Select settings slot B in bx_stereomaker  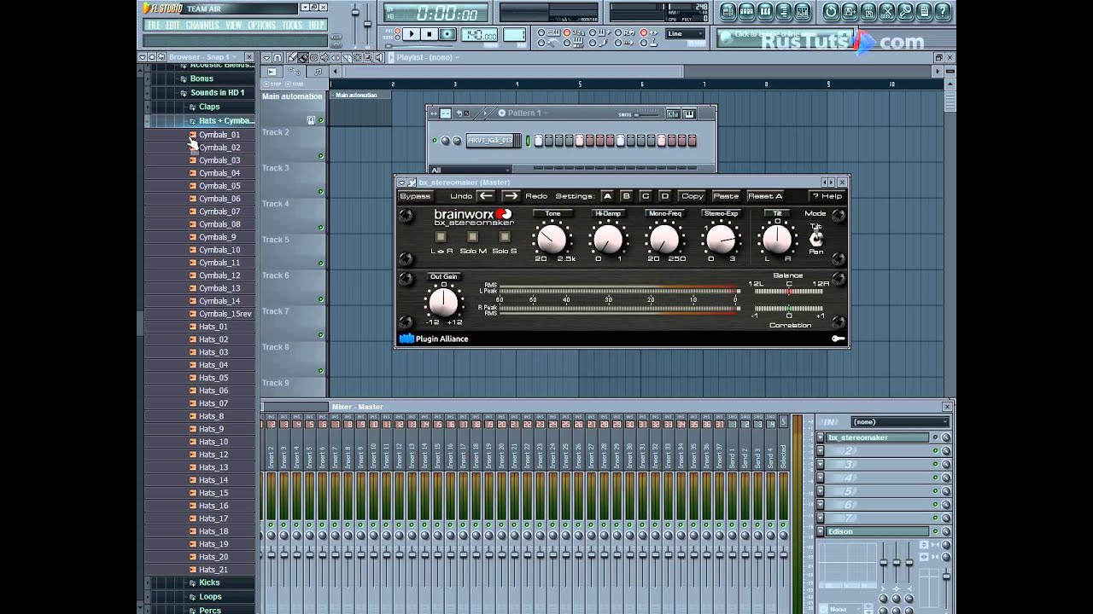(x=626, y=196)
